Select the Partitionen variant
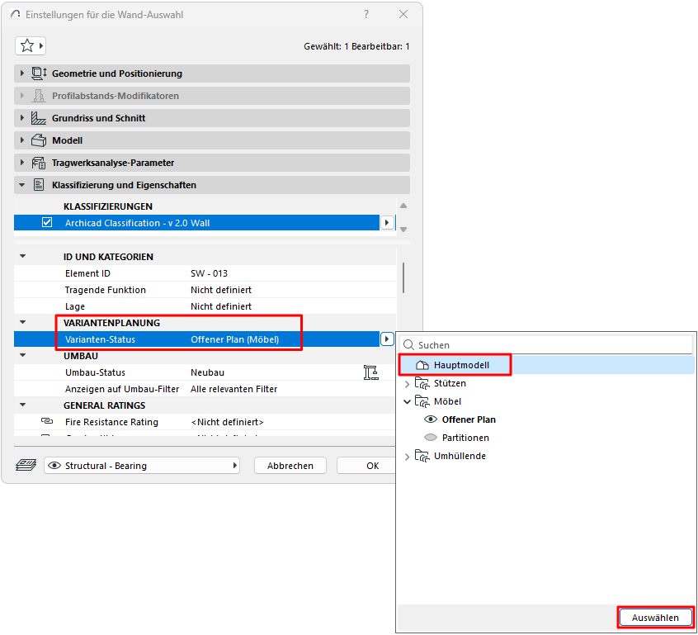The height and width of the screenshot is (635, 698). coord(465,438)
